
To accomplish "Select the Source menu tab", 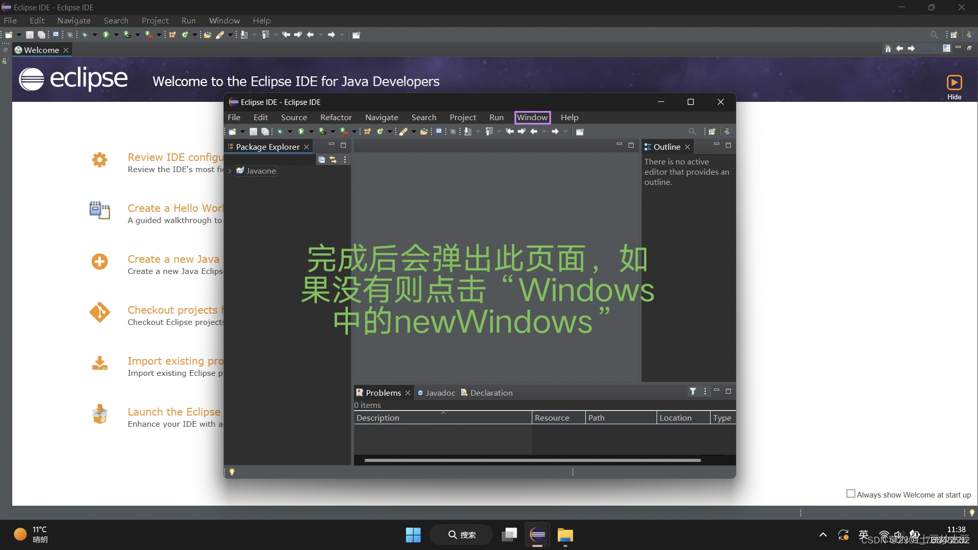I will (x=293, y=117).
